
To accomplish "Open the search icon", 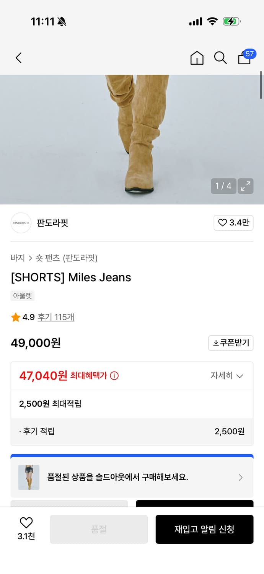I will (x=220, y=58).
